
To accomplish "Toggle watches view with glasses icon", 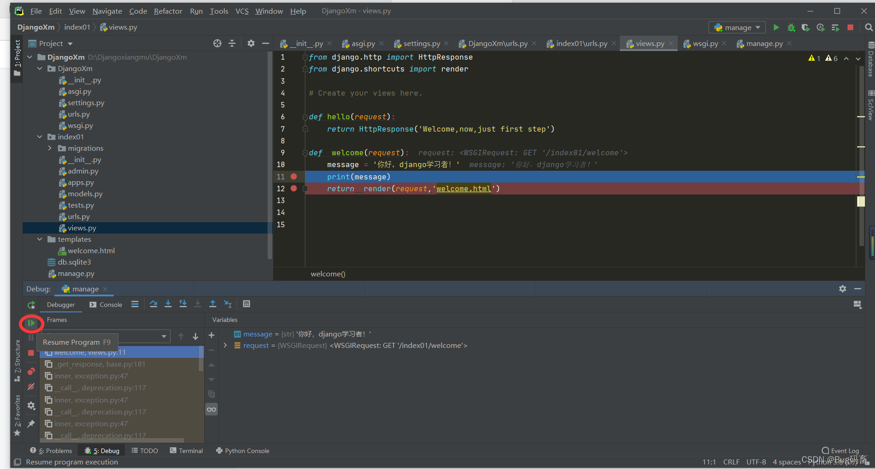I will [x=211, y=409].
